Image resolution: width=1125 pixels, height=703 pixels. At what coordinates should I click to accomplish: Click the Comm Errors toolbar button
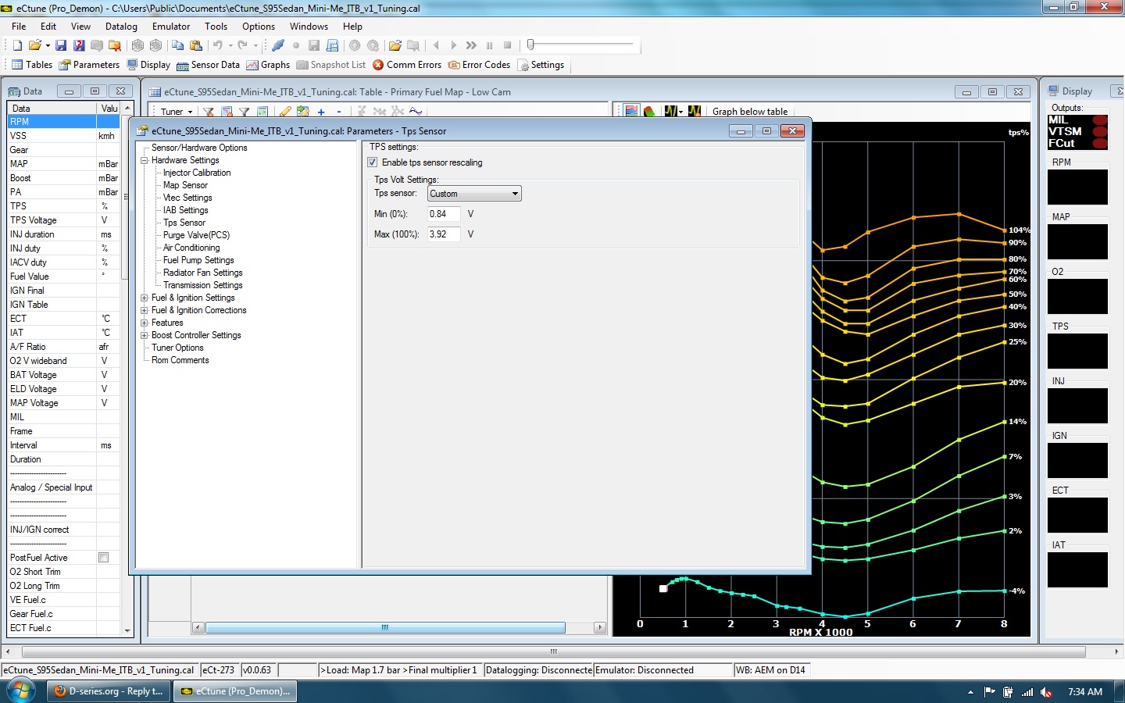point(407,65)
